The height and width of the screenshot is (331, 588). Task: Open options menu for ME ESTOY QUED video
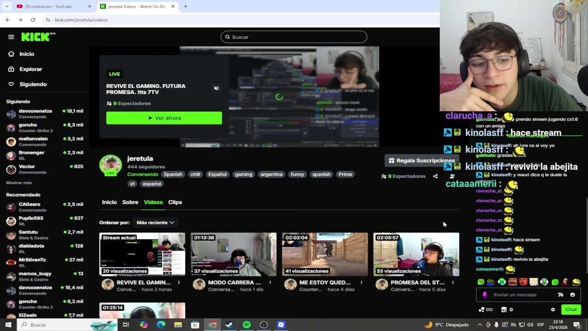tap(361, 283)
